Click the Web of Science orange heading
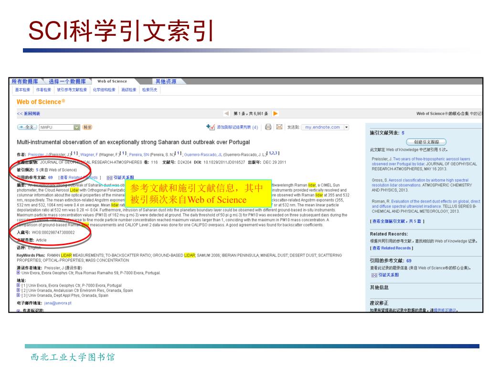Screen dimensions: 489x367 coord(41,102)
